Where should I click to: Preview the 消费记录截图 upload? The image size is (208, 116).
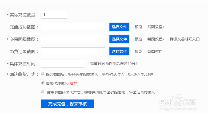[x=138, y=51]
